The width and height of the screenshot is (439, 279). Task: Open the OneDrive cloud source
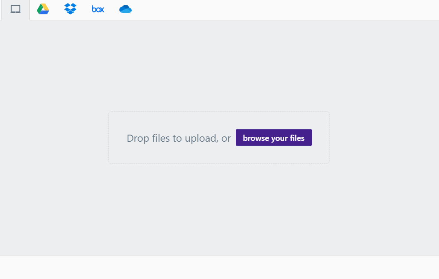125,9
